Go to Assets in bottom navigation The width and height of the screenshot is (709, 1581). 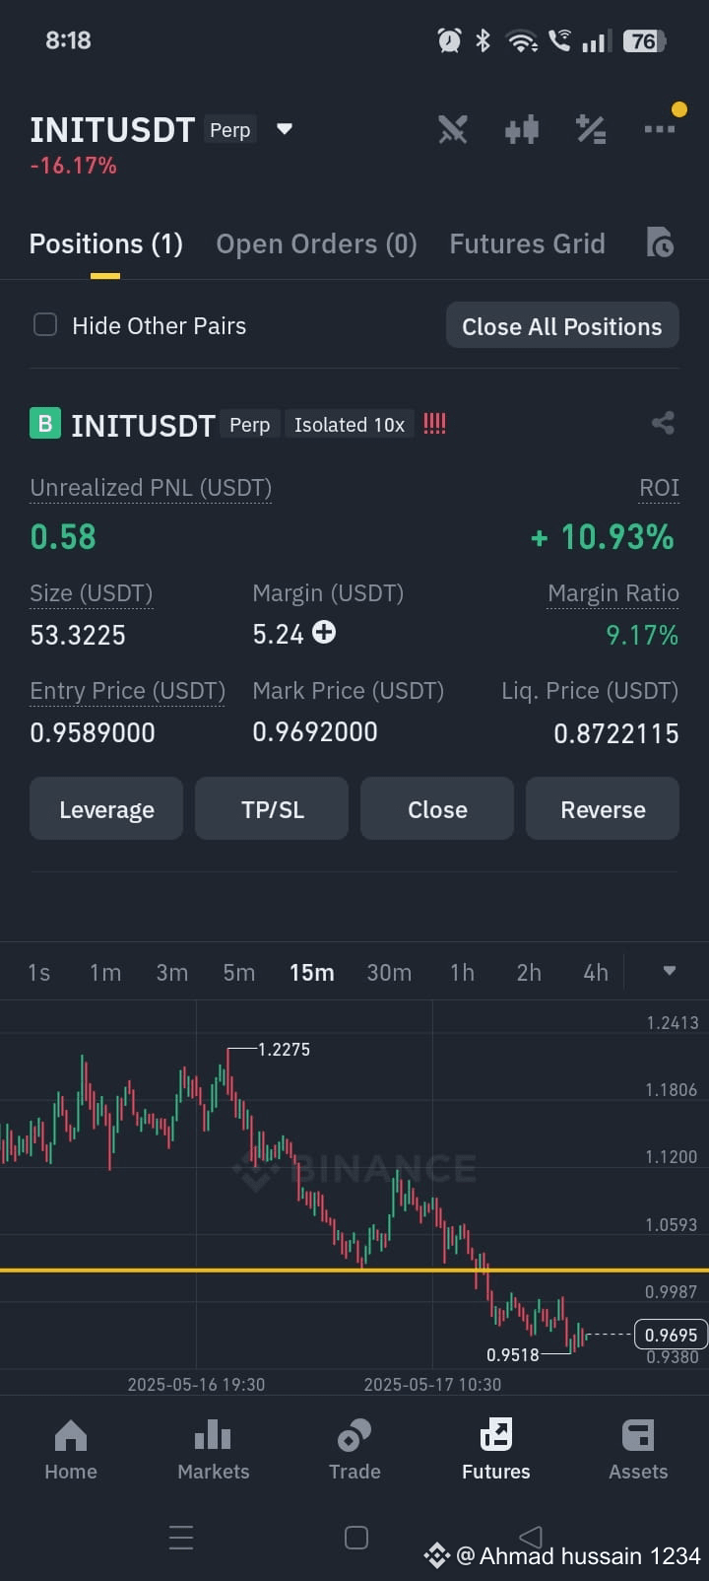[x=638, y=1449]
